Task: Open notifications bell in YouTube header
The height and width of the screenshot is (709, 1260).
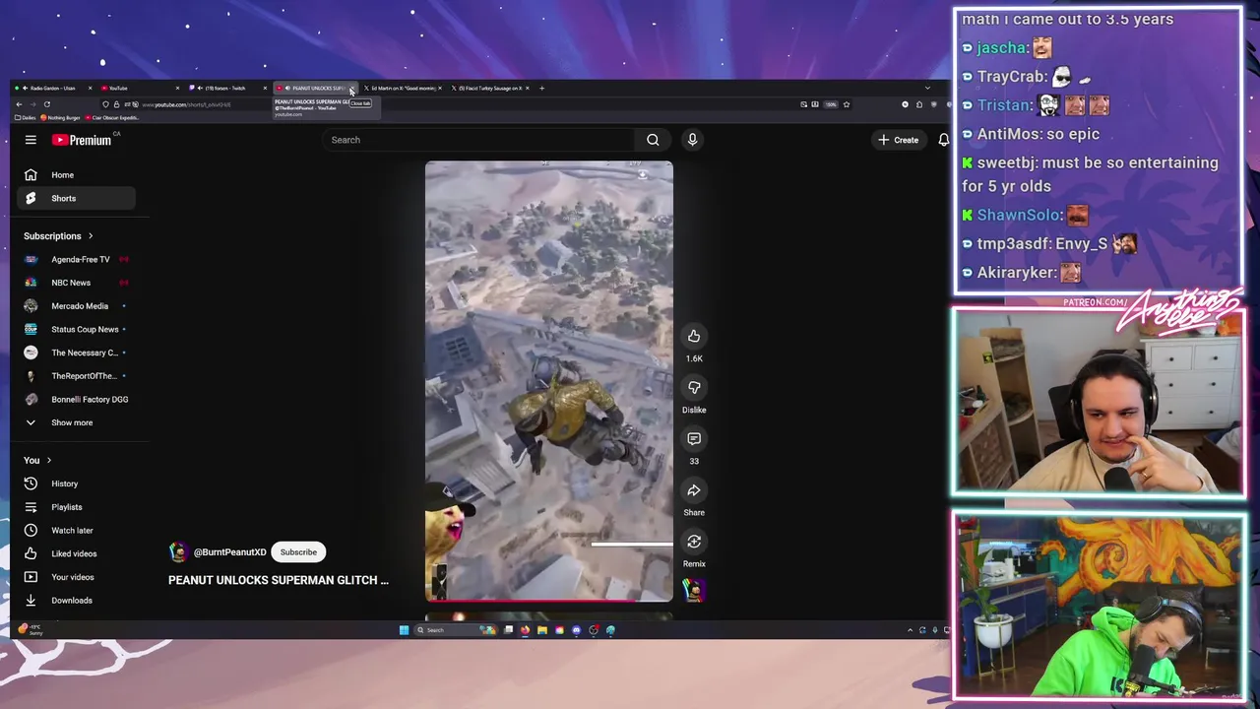Action: (x=943, y=140)
